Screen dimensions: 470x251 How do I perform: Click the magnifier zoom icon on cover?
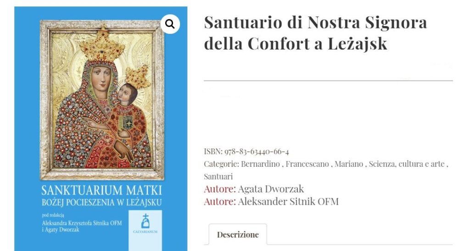coord(170,24)
